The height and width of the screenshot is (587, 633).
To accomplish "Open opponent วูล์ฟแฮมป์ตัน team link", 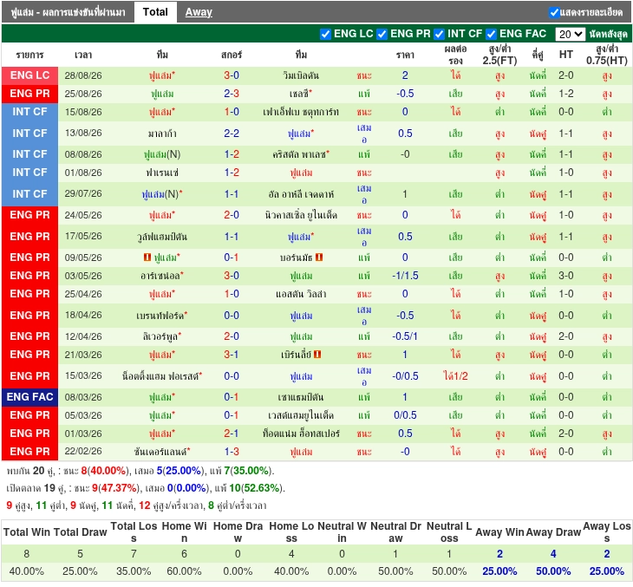I will pos(162,237).
